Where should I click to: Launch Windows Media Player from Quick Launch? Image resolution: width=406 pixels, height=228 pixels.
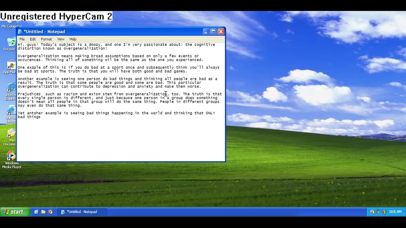coord(50,212)
